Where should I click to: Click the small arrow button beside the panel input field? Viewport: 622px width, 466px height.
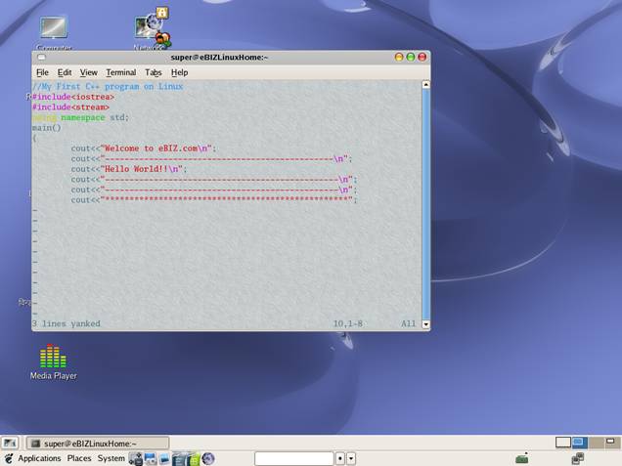coord(351,458)
